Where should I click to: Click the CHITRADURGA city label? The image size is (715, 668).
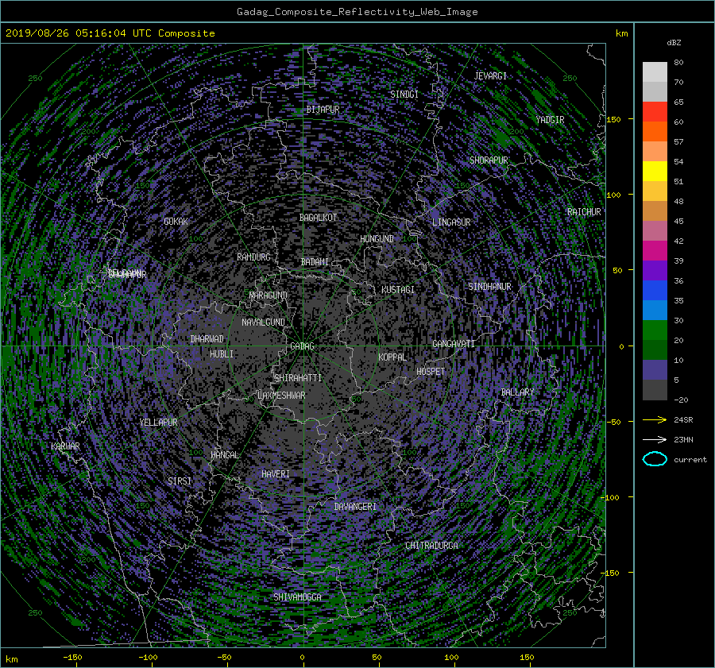[431, 546]
